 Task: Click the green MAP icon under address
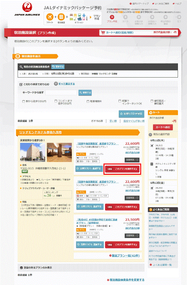[x=24, y=171]
